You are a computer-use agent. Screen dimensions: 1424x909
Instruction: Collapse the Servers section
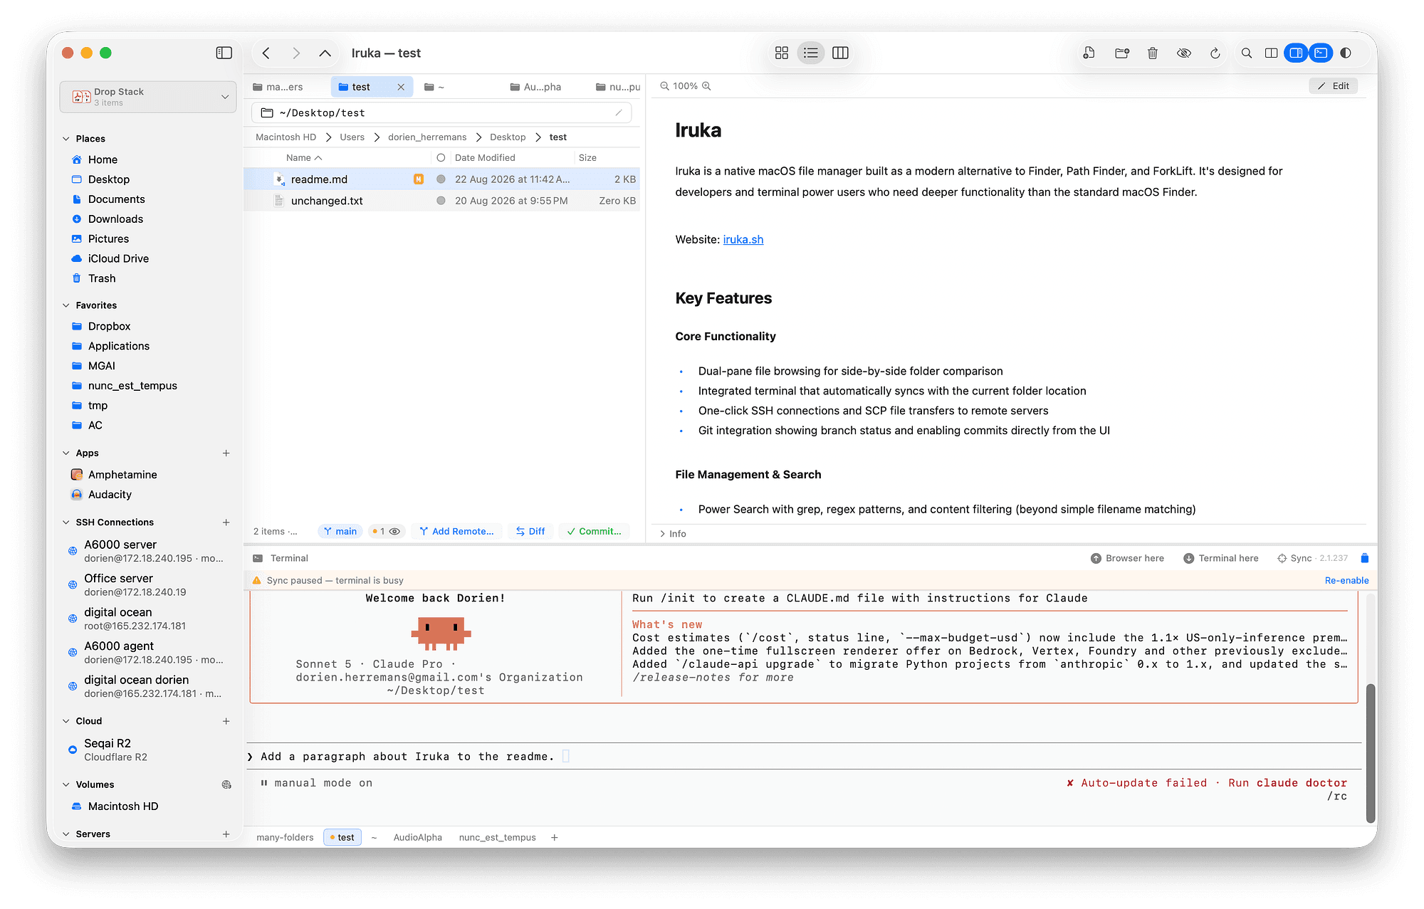66,834
